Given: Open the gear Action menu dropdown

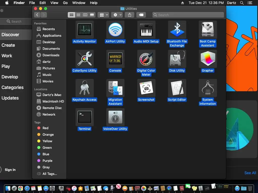Looking at the screenshot, I should tap(117, 15).
